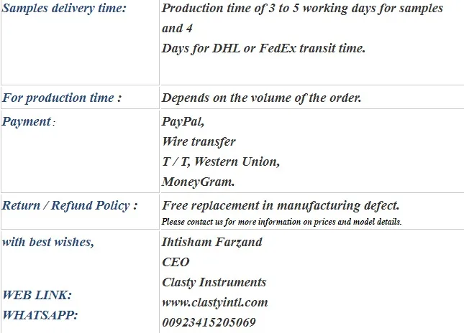
Task: Click the 'Please contact us for more information' line
Action: click(x=281, y=222)
